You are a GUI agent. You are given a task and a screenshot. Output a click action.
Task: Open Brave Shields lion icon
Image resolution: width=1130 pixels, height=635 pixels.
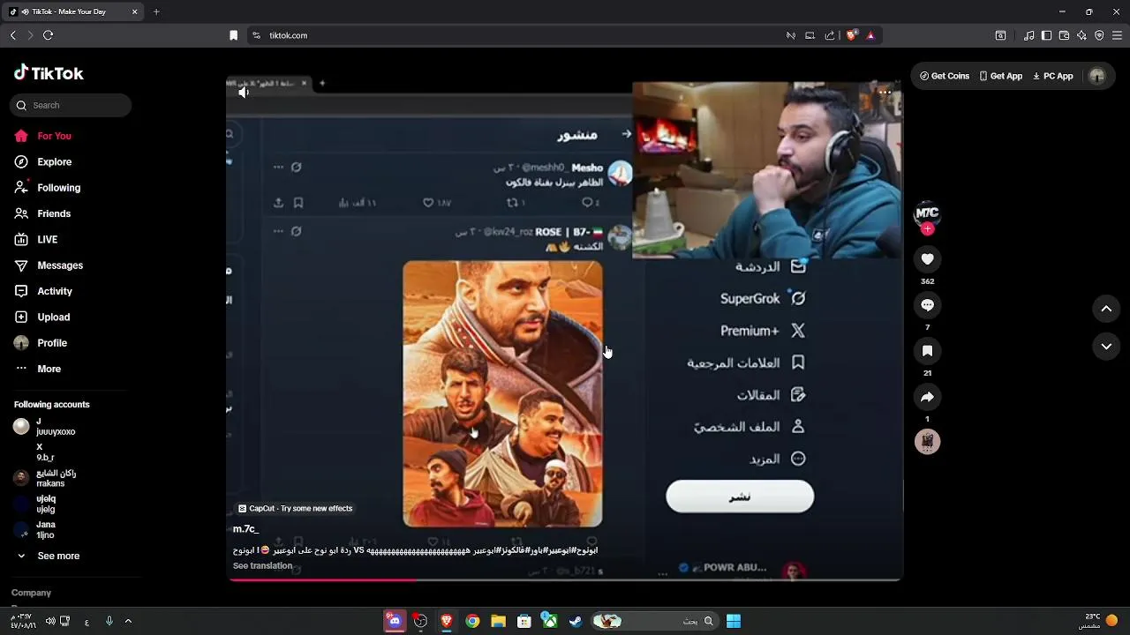pyautogui.click(x=852, y=35)
